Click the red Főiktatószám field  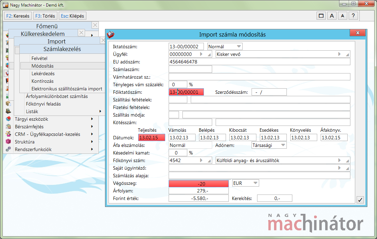186,92
